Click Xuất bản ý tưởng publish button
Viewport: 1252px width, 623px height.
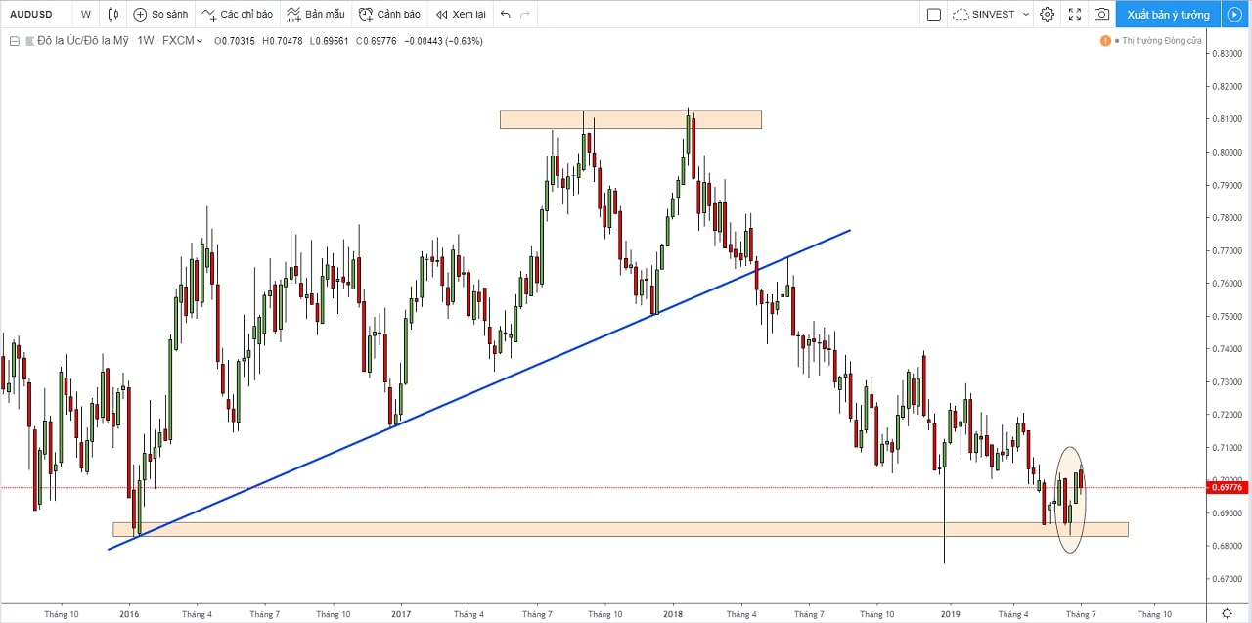pyautogui.click(x=1168, y=14)
